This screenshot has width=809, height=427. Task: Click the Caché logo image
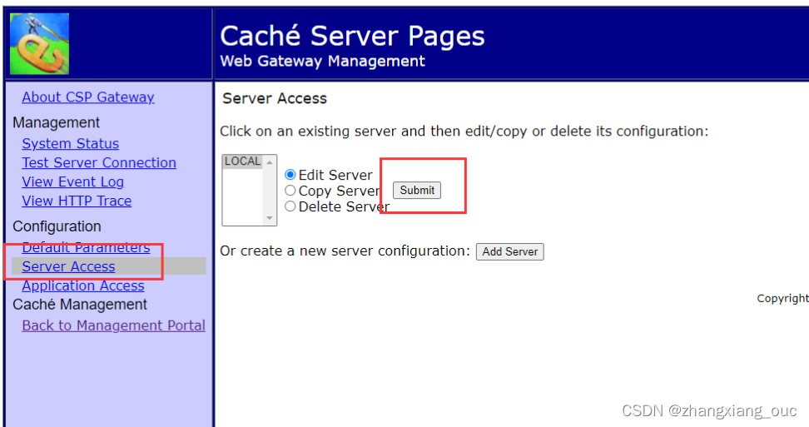(39, 44)
